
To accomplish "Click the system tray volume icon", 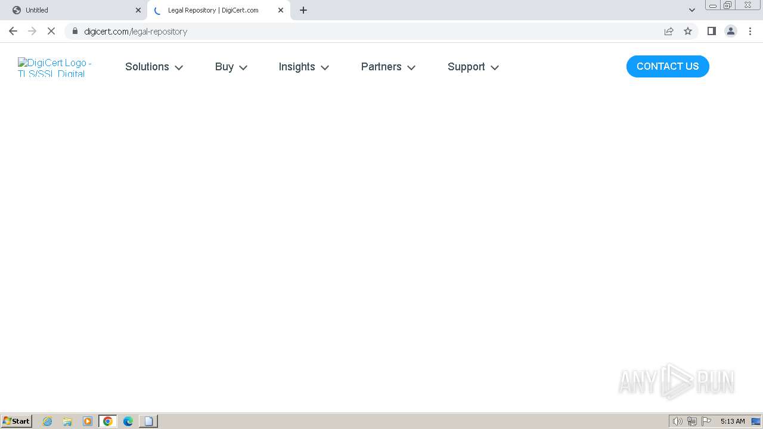I will pyautogui.click(x=678, y=421).
